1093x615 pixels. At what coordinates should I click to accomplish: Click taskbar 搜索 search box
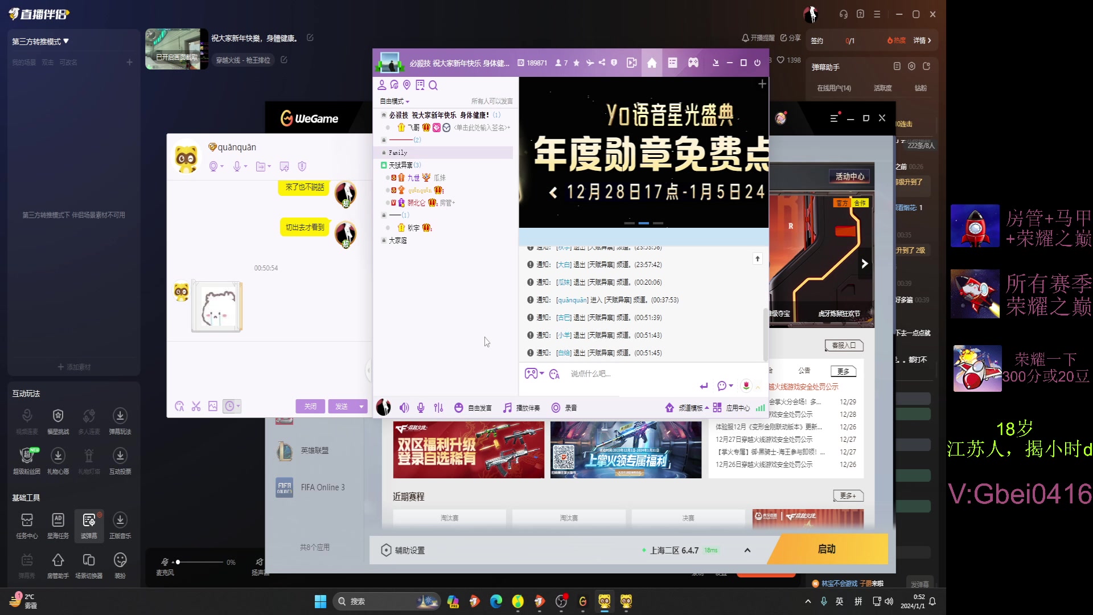[x=387, y=601]
